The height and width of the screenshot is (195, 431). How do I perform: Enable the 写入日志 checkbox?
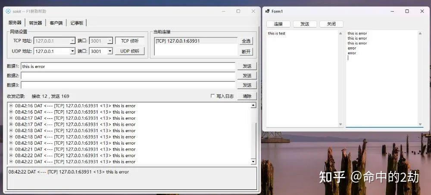coord(212,96)
